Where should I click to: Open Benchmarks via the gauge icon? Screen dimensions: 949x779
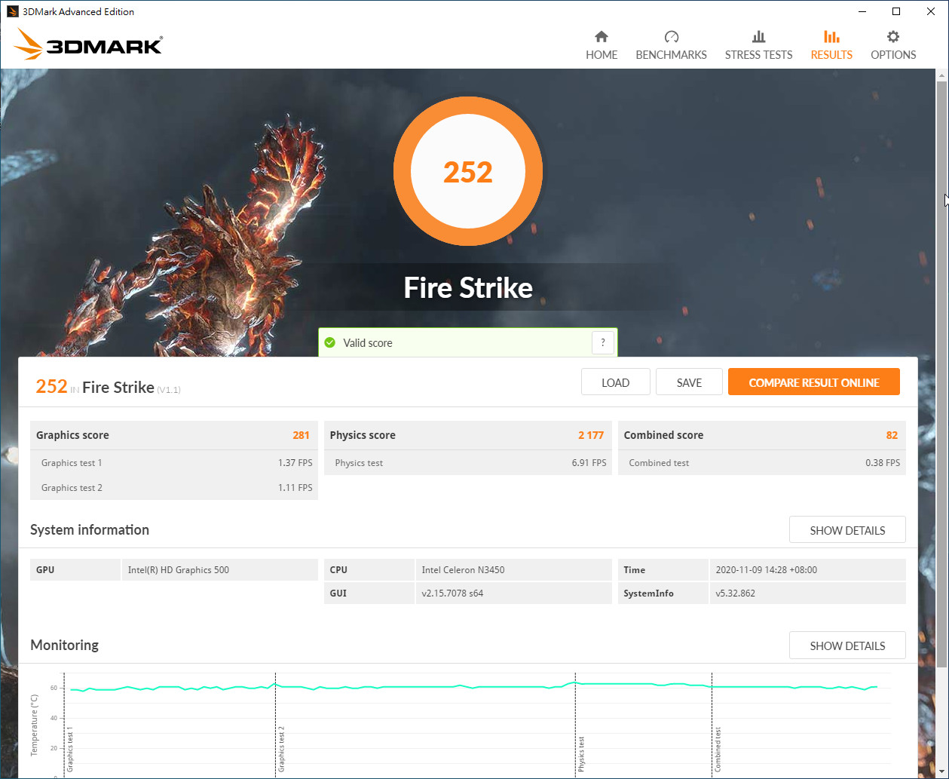point(672,37)
